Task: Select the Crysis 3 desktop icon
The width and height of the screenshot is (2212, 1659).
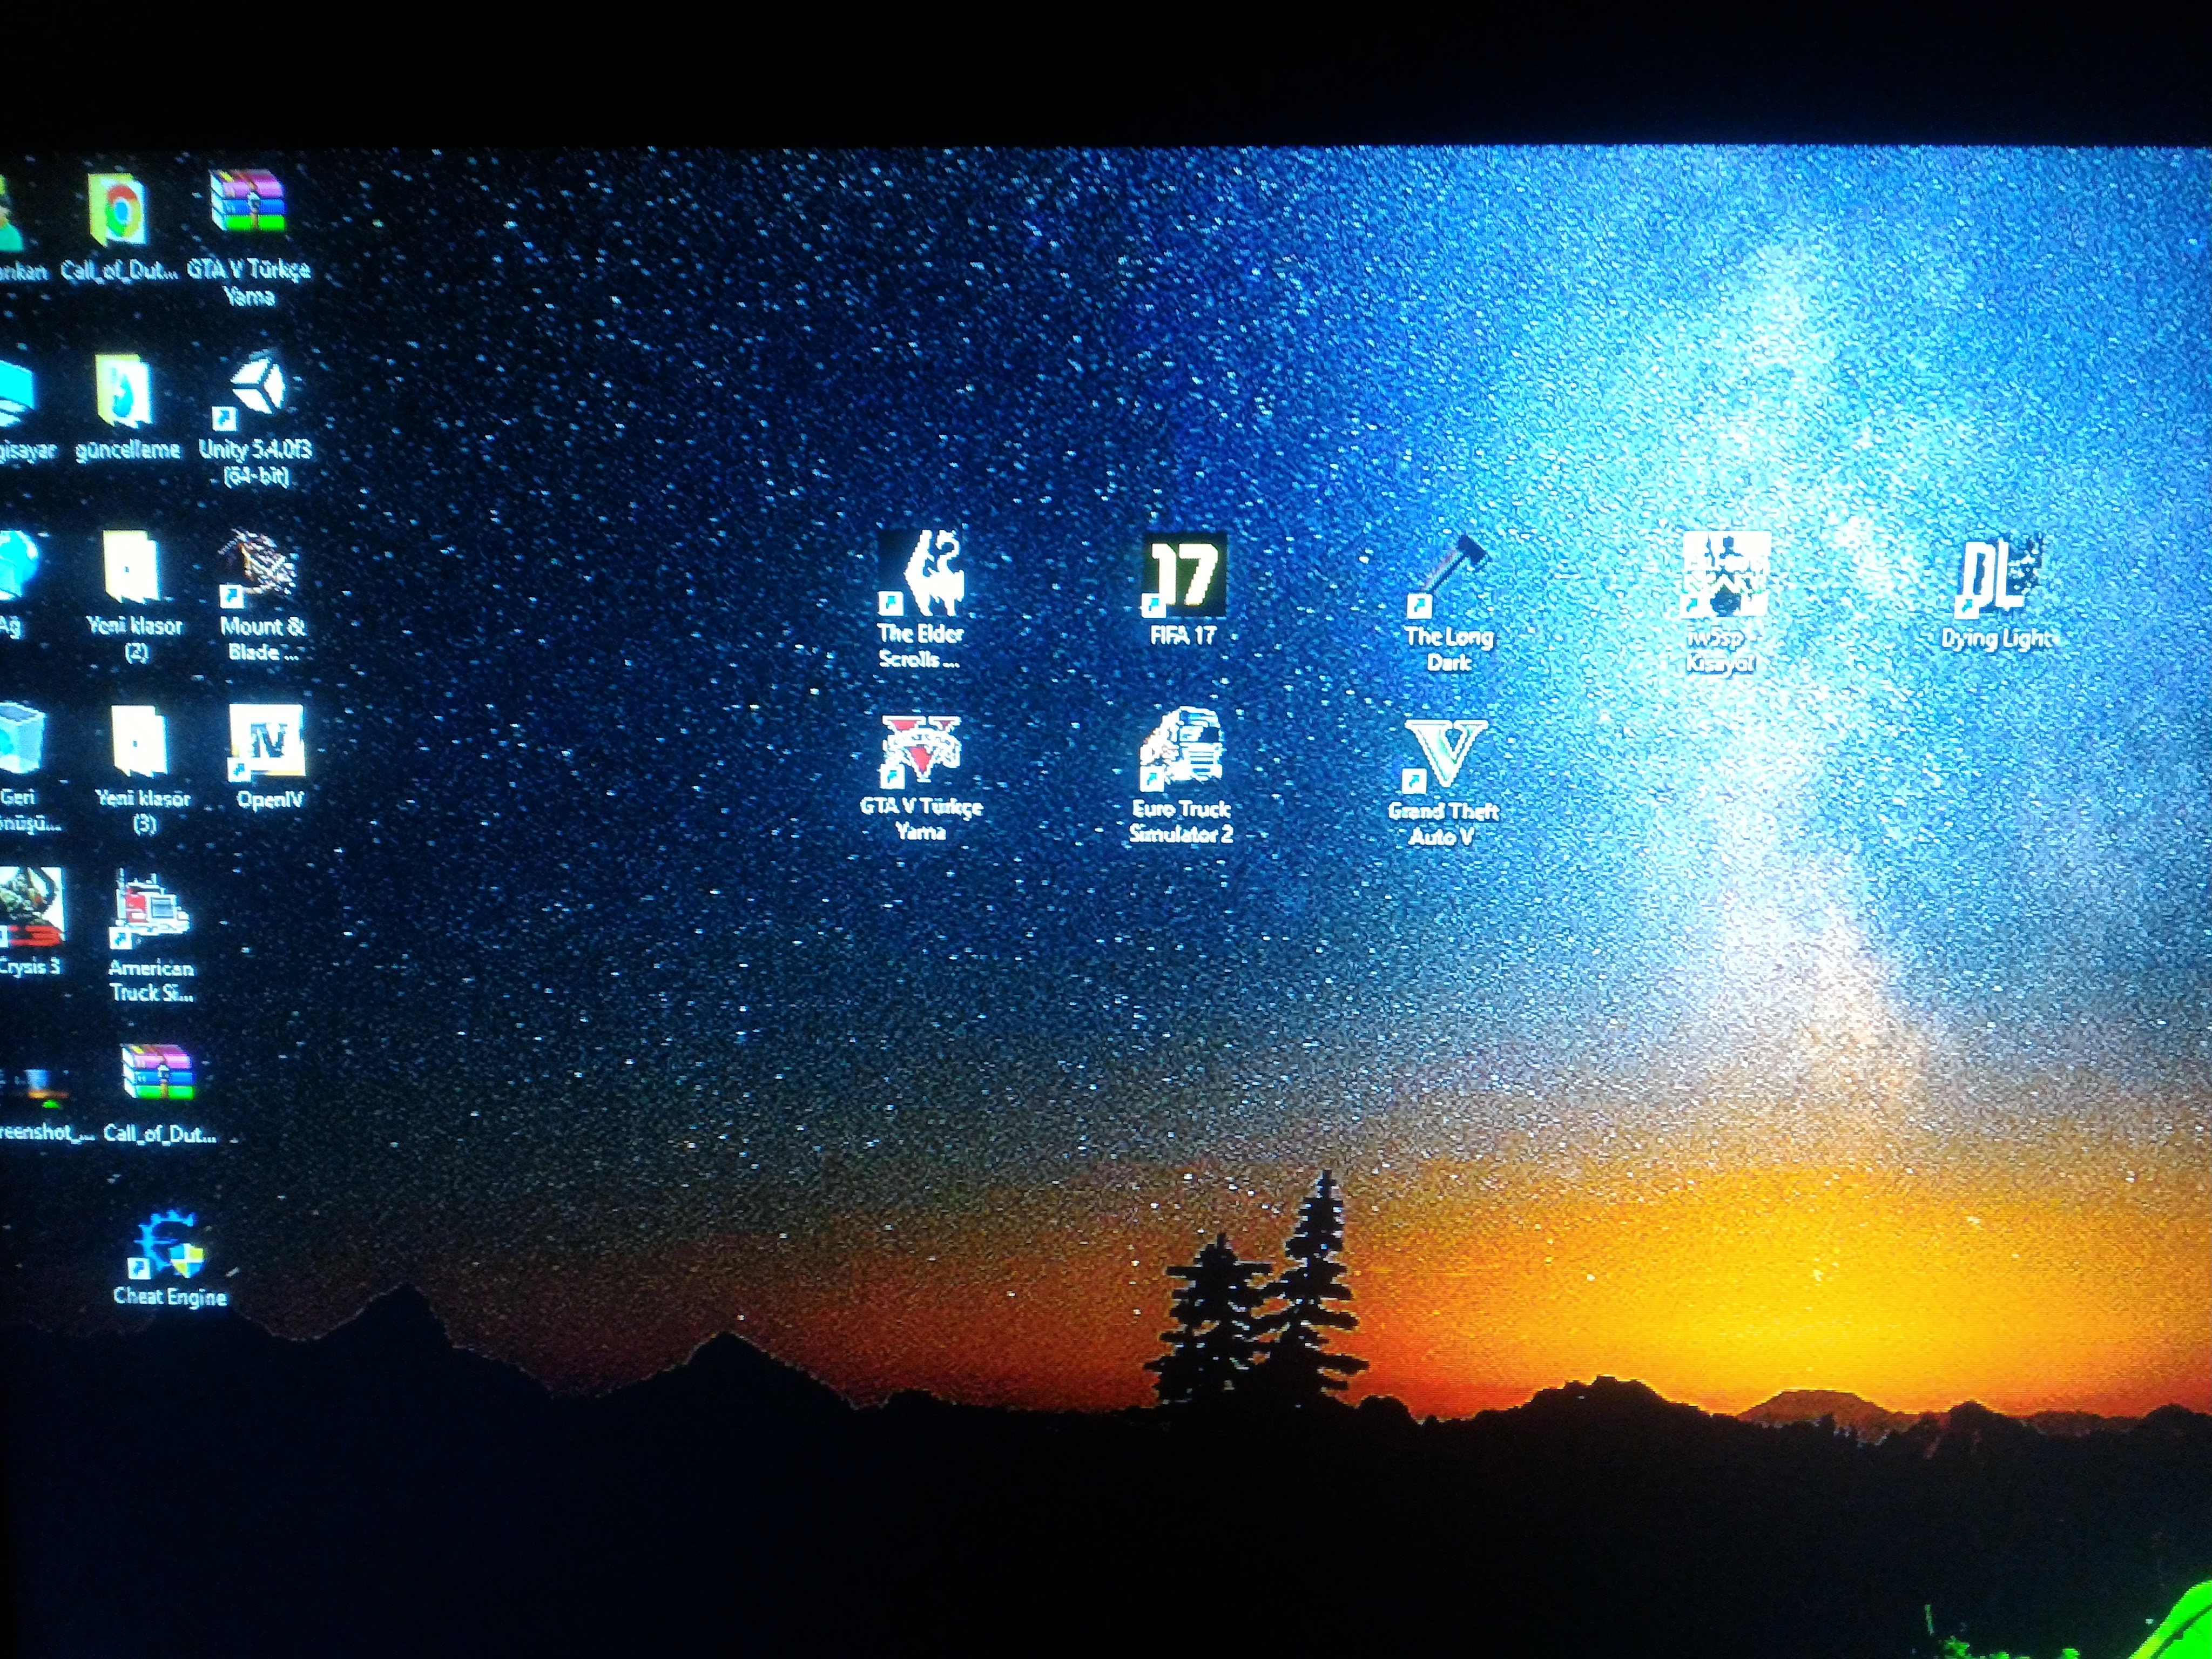Action: coord(30,907)
